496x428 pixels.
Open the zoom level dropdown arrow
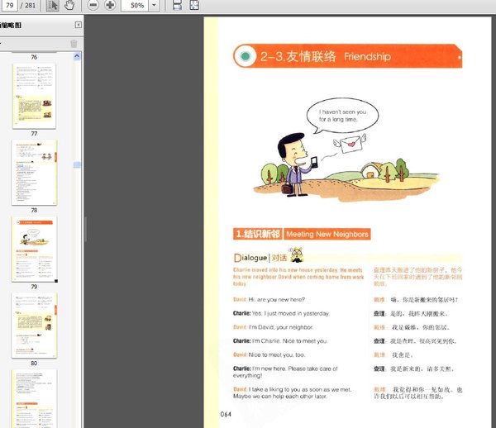pos(154,5)
